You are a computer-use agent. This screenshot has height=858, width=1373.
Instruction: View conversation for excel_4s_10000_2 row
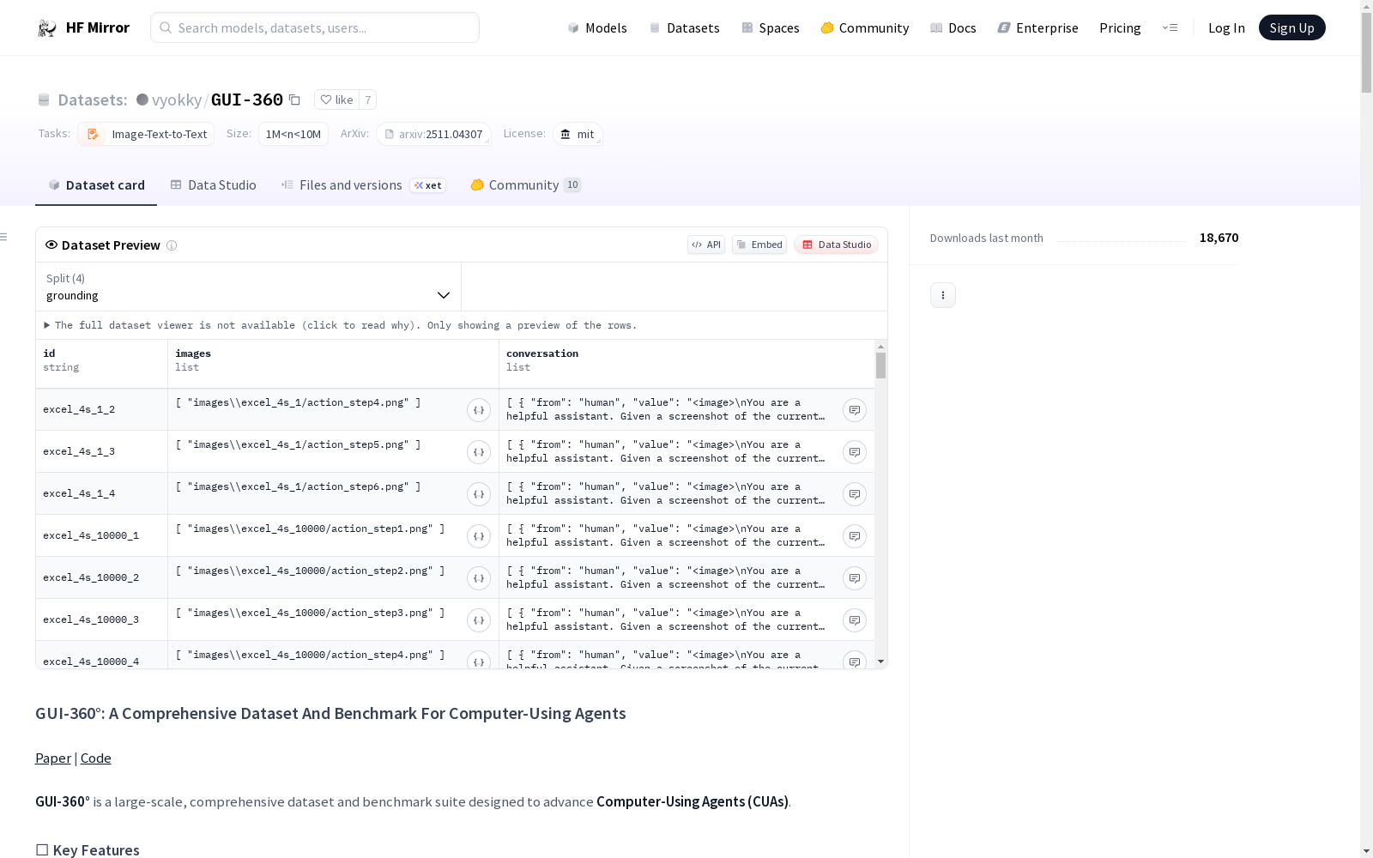(x=855, y=578)
